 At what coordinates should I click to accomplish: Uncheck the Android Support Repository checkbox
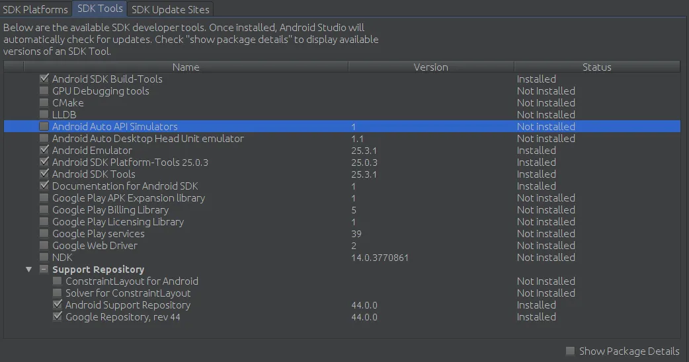pos(58,305)
